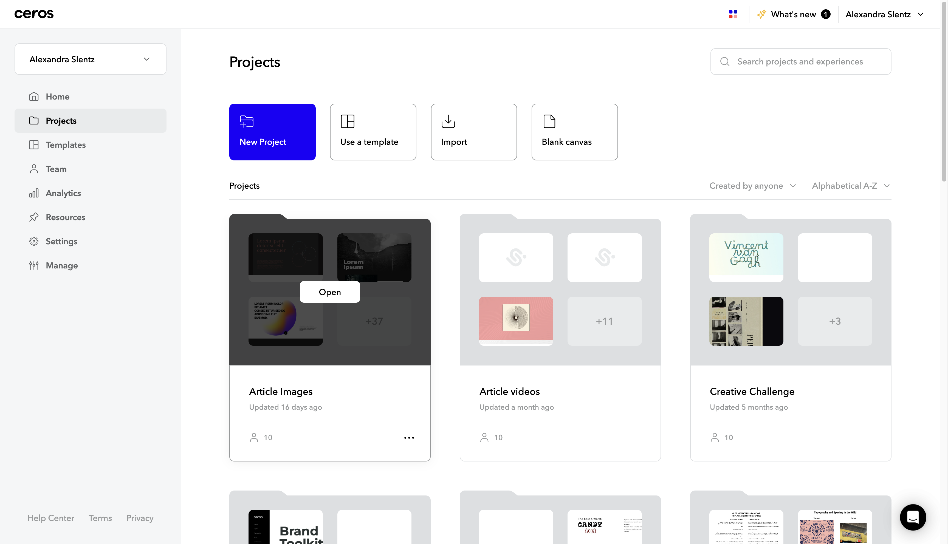Open Manage from the sidebar
The width and height of the screenshot is (948, 544).
pyautogui.click(x=91, y=265)
